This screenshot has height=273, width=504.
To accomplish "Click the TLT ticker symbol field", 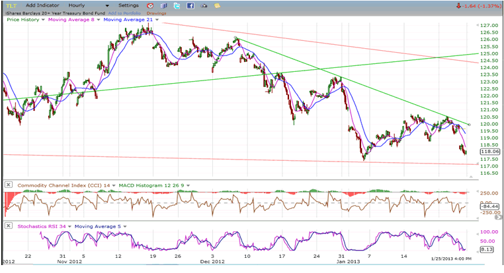I will [x=12, y=5].
